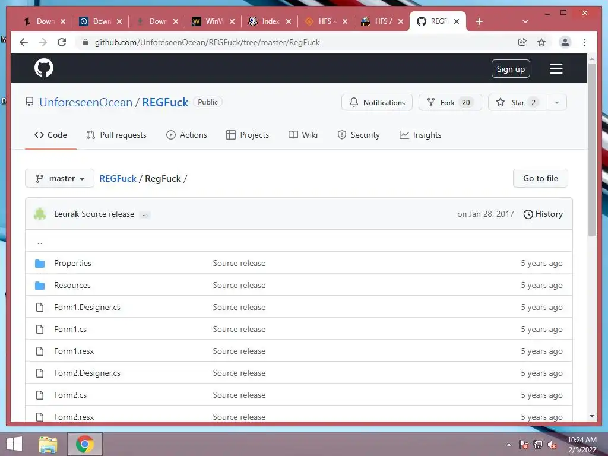Screen dimensions: 608x456
Task: Click the Source release commit message link
Action: point(108,214)
